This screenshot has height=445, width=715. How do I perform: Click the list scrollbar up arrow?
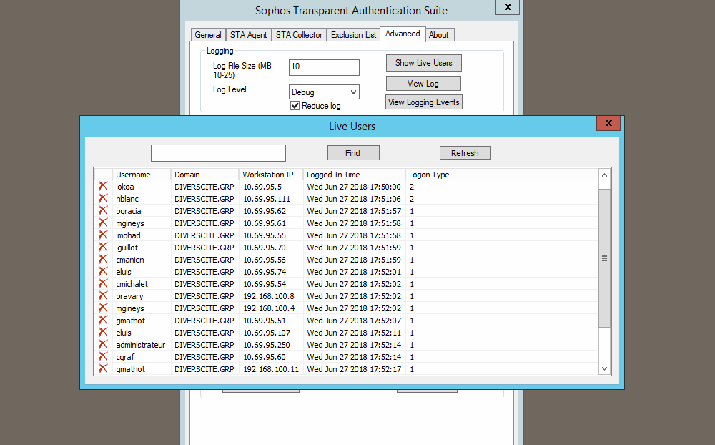click(604, 175)
